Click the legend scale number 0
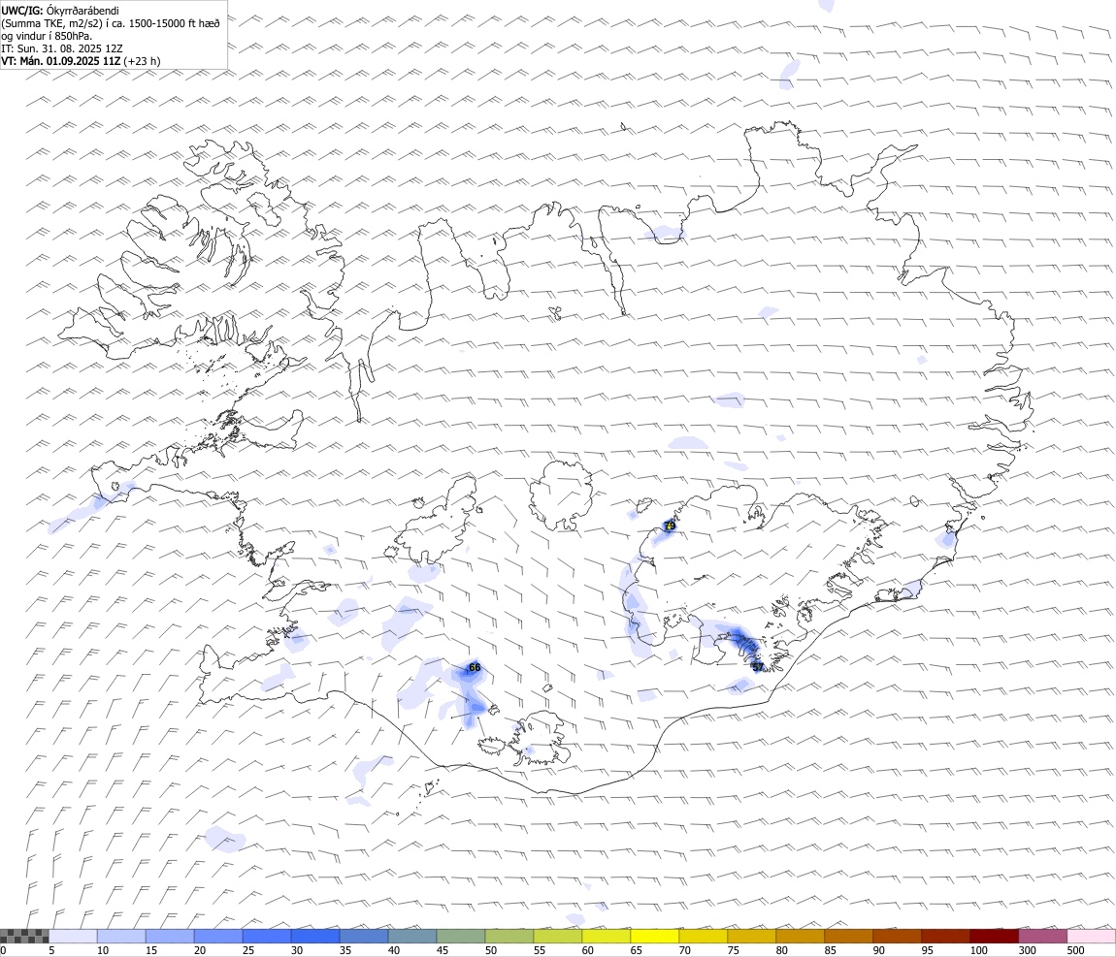This screenshot has width=1116, height=957. click(4, 950)
